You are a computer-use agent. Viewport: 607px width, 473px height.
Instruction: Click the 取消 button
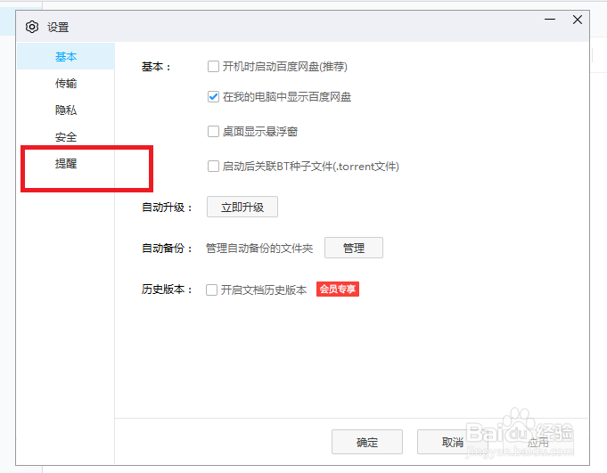point(453,442)
